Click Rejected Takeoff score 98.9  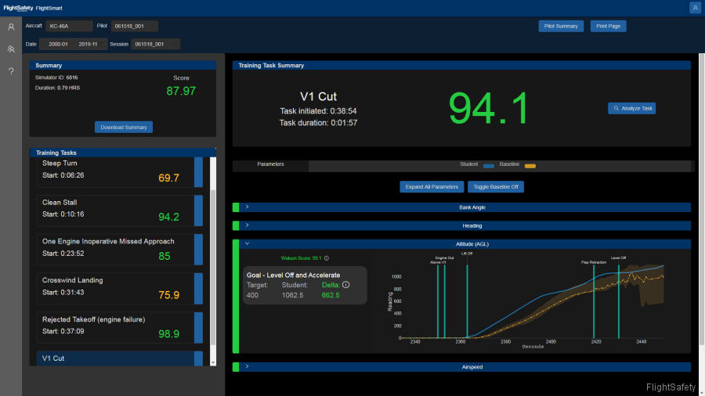coord(168,334)
